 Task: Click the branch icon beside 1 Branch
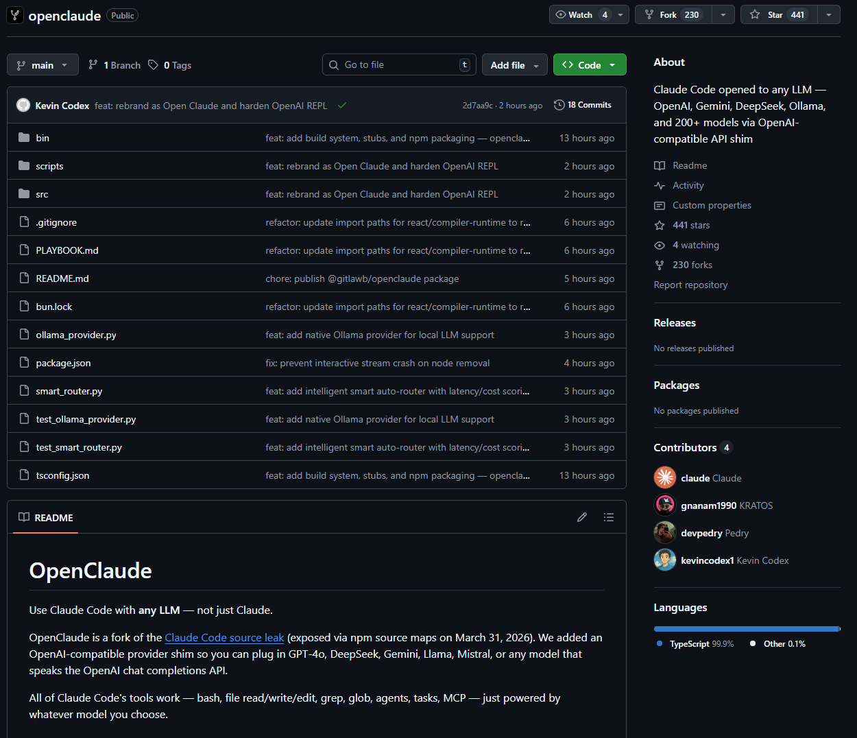(93, 64)
